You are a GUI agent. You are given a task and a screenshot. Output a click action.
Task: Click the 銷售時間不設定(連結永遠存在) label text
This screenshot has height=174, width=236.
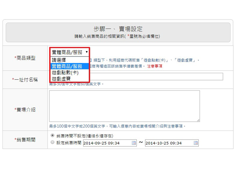click(x=85, y=136)
